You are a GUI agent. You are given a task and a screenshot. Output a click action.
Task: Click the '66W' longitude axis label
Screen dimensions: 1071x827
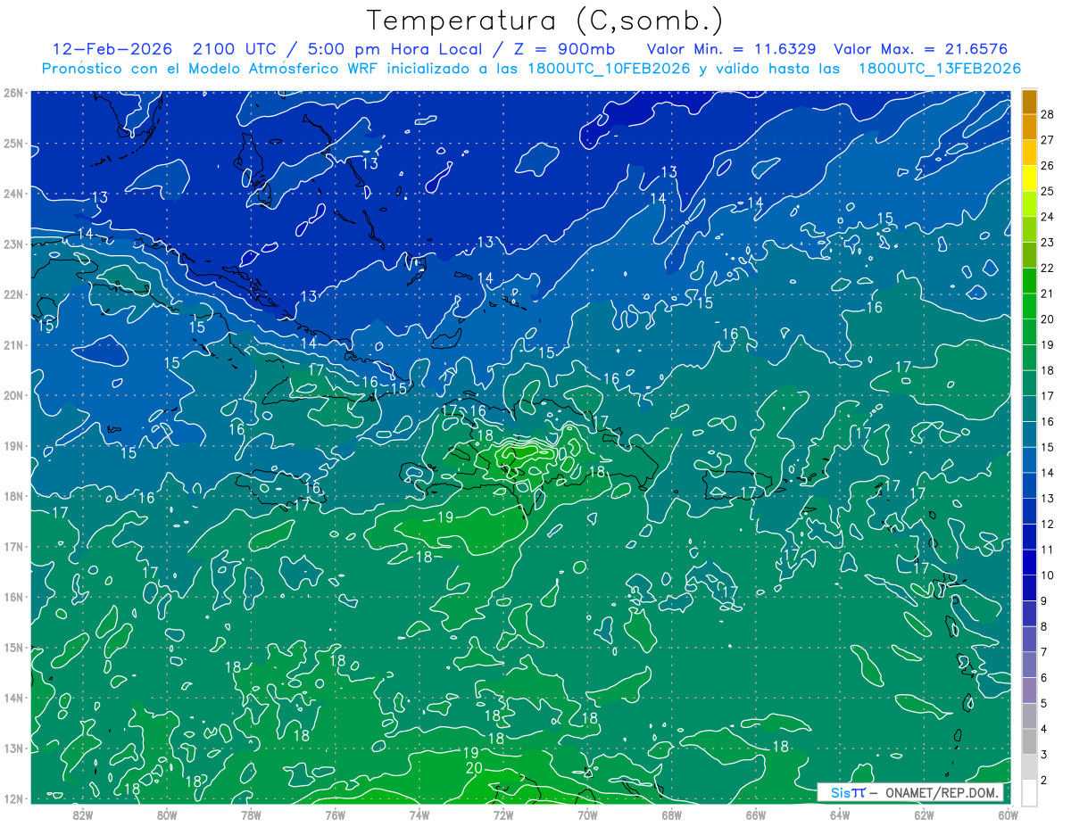756,815
